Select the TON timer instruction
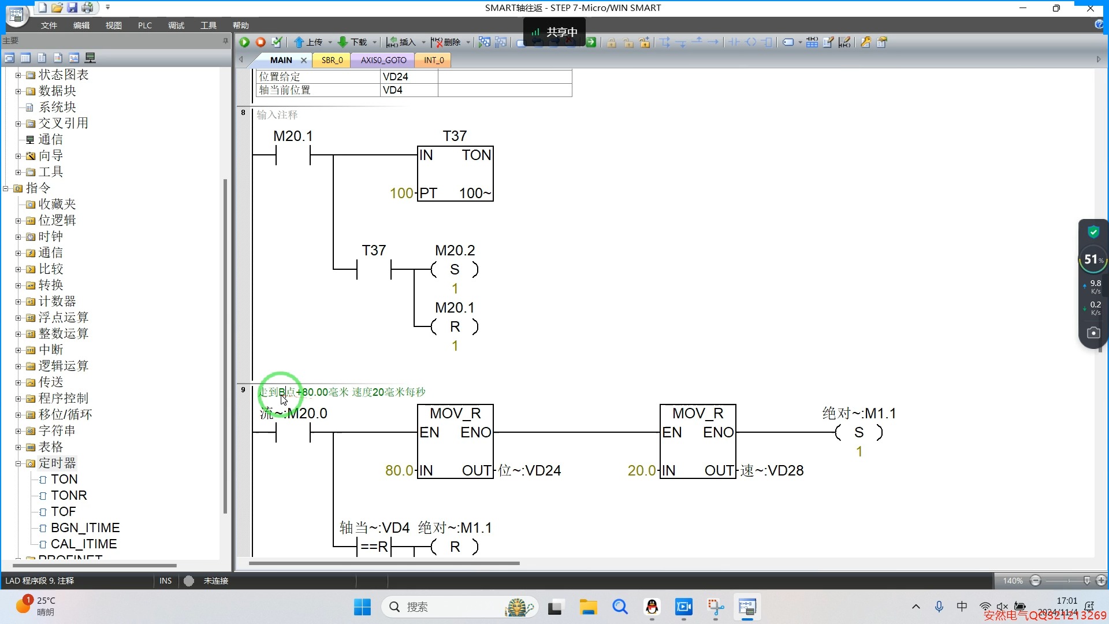The width and height of the screenshot is (1109, 624). [x=64, y=480]
